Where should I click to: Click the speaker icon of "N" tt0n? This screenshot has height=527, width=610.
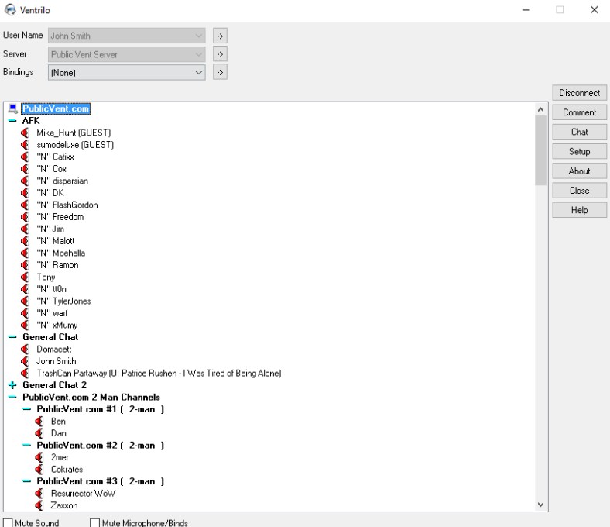point(25,289)
